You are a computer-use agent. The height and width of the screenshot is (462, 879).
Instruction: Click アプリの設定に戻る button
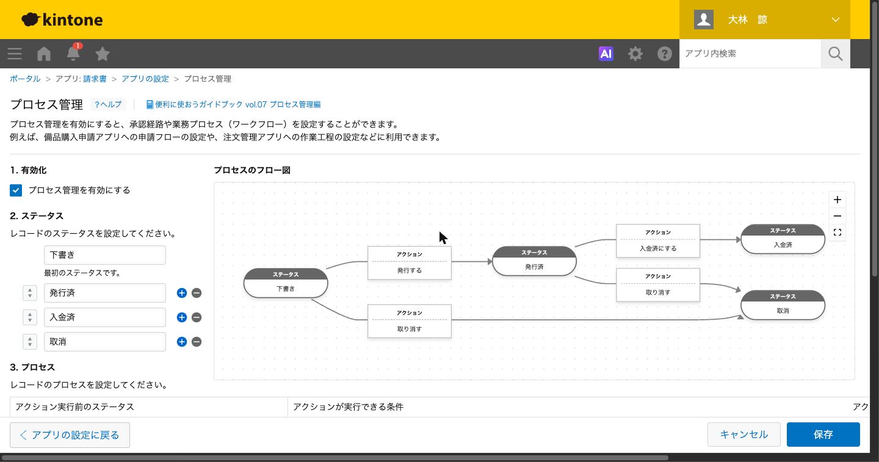pos(70,435)
